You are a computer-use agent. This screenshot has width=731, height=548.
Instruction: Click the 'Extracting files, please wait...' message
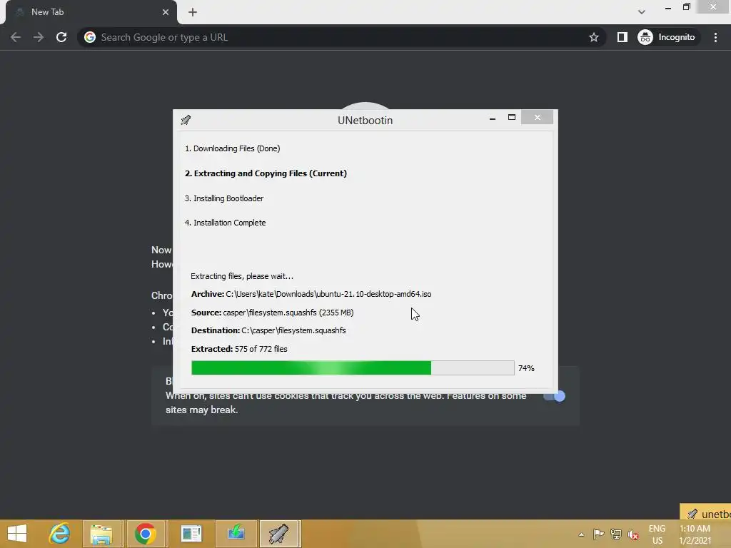(241, 276)
